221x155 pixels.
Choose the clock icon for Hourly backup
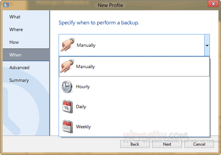67,86
